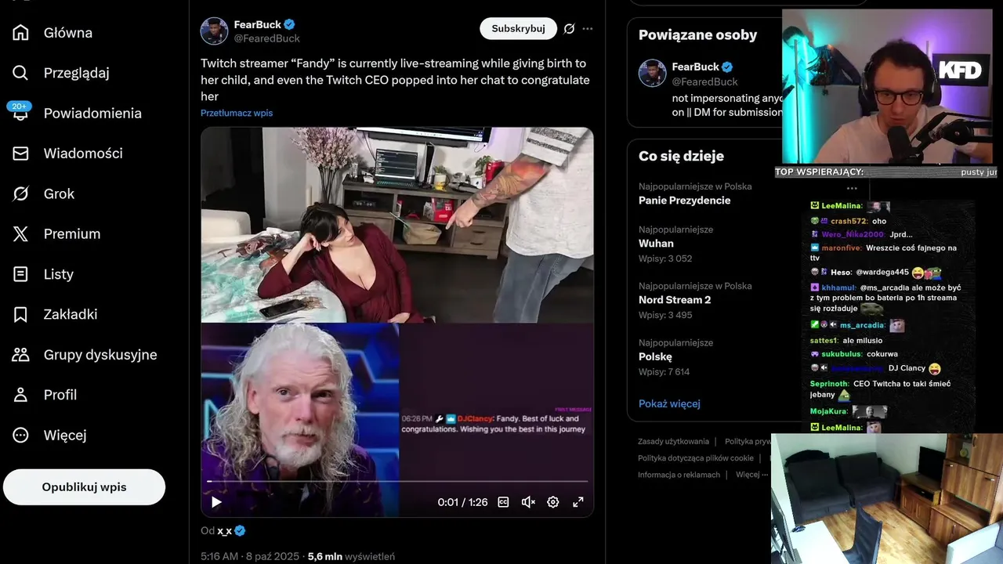Image resolution: width=1003 pixels, height=564 pixels.
Task: Open Polityka dotycząca plików cookie link
Action: [x=696, y=458]
